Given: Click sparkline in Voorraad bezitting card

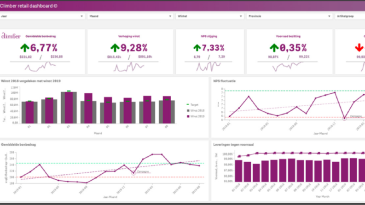Looking at the screenshot, I should [288, 67].
